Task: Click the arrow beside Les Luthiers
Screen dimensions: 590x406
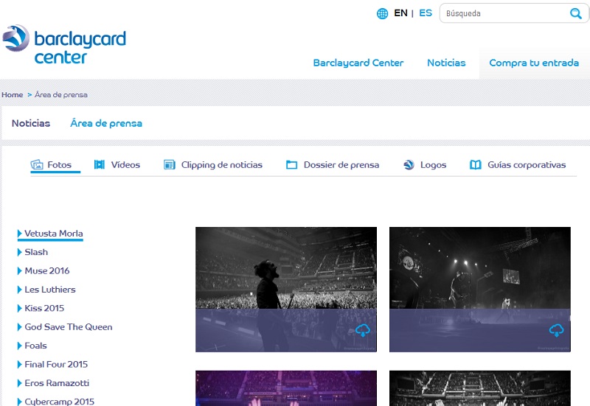Action: click(x=20, y=290)
